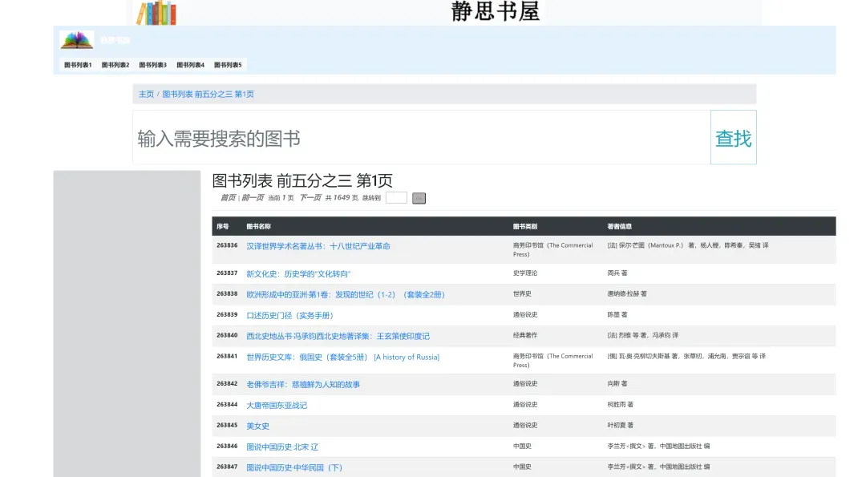The height and width of the screenshot is (477, 866).
Task: Open the 图书列表1 nav tab
Action: coord(78,65)
